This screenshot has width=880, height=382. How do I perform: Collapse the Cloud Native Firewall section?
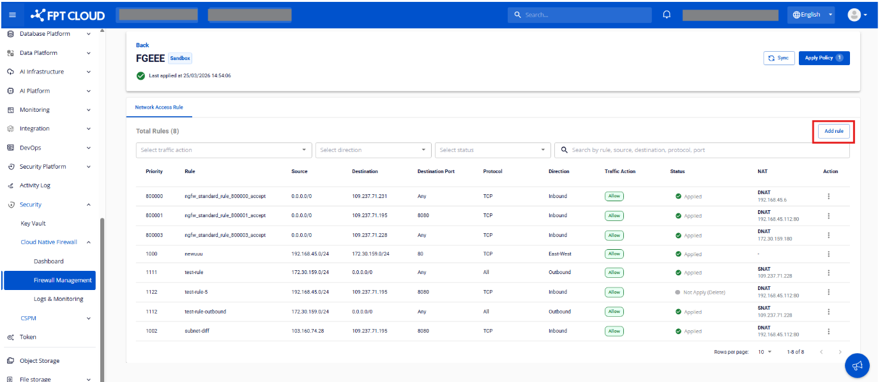tap(89, 242)
